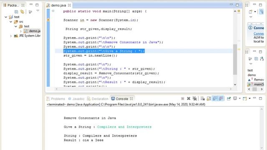Minimize the Console view

[254, 98]
